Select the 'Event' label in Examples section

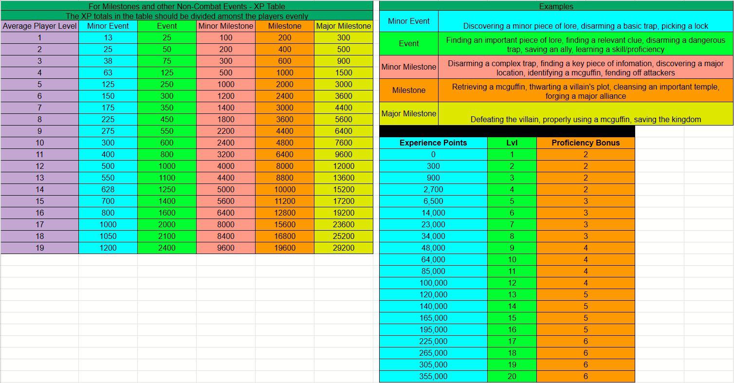[x=409, y=43]
